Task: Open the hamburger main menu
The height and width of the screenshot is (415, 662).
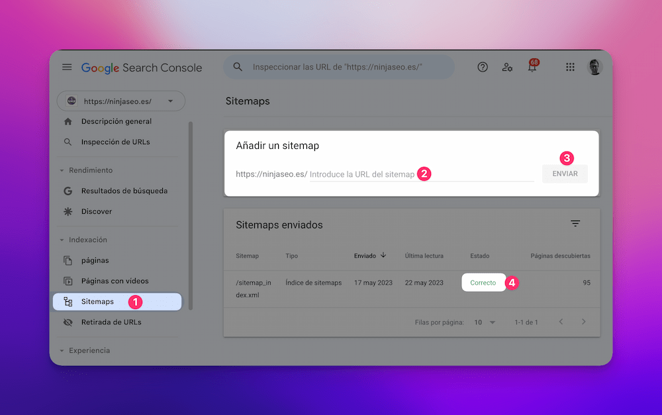Action: [x=67, y=68]
